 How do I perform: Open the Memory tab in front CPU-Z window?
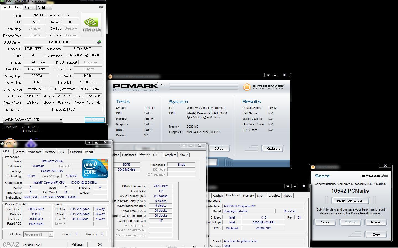(x=50, y=152)
